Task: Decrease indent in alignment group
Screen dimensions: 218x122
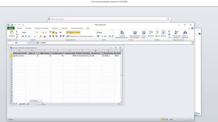Action: coord(61,36)
